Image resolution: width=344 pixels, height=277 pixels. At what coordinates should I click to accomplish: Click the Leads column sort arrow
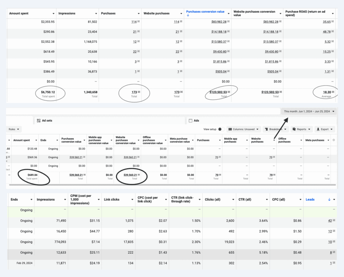coord(329,200)
